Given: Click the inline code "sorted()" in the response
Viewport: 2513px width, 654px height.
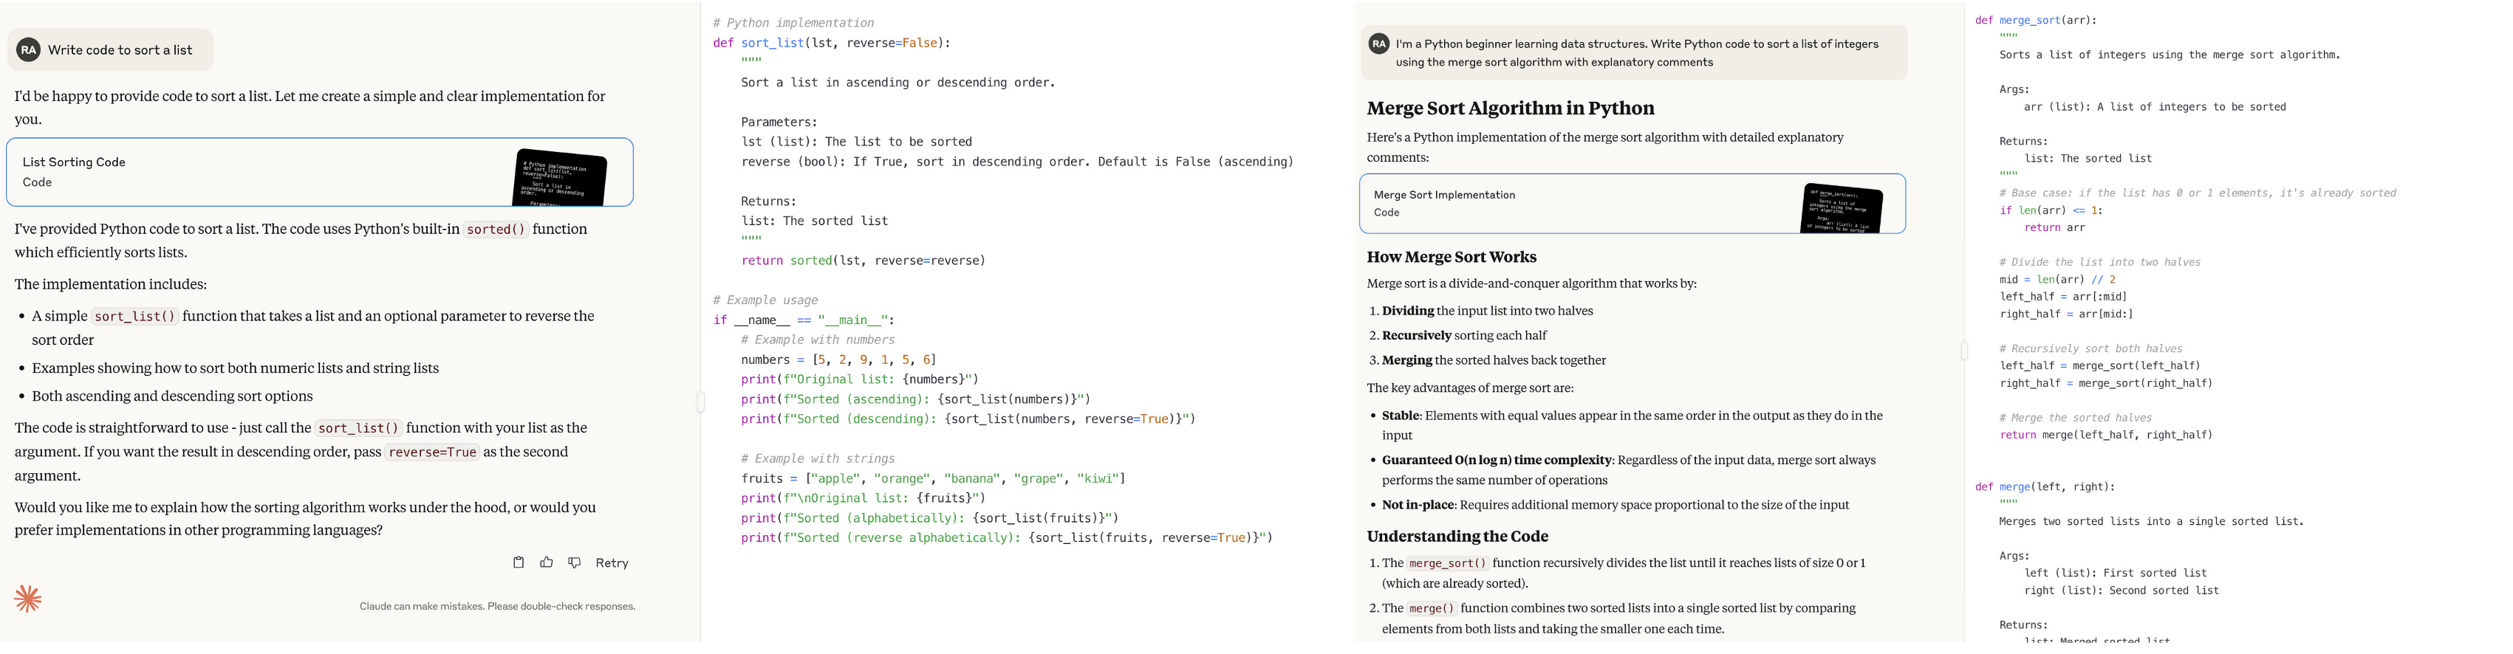Looking at the screenshot, I should coord(496,230).
